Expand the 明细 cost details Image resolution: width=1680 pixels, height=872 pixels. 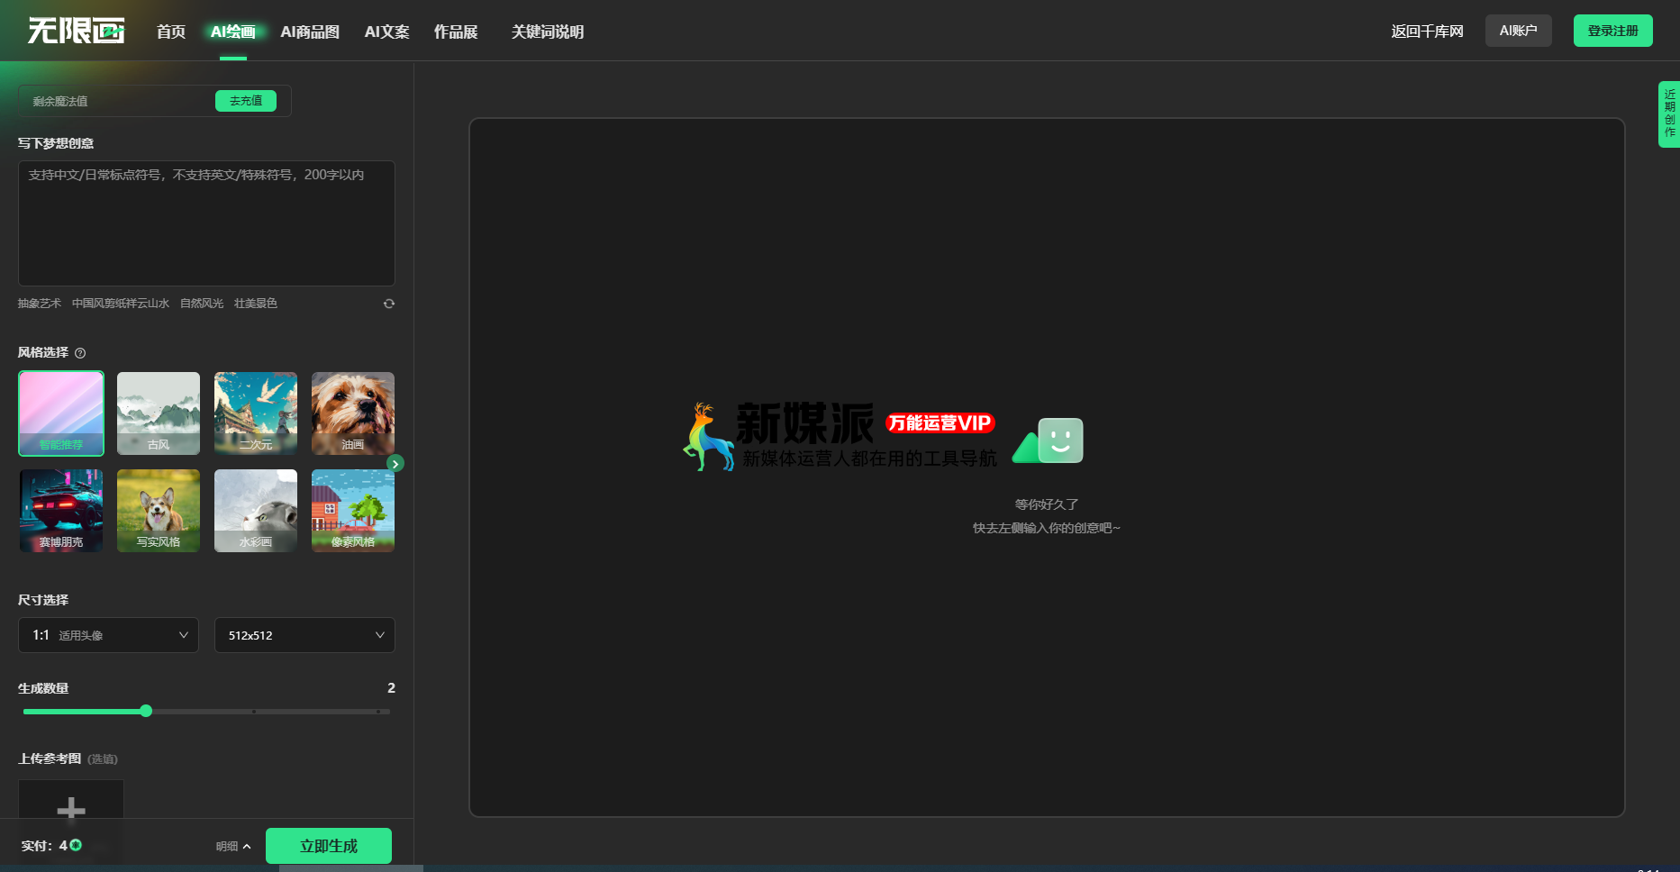pyautogui.click(x=233, y=847)
